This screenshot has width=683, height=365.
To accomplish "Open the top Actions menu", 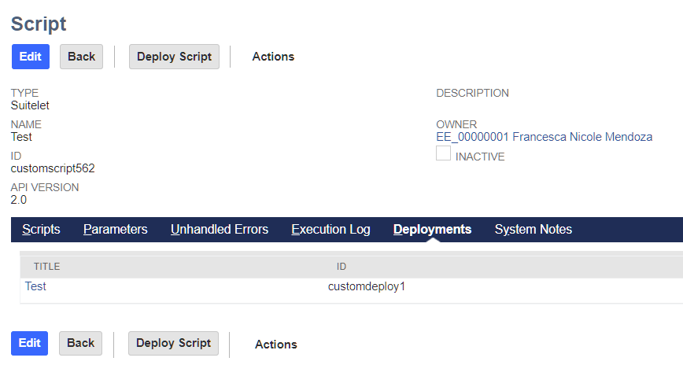I will (273, 57).
